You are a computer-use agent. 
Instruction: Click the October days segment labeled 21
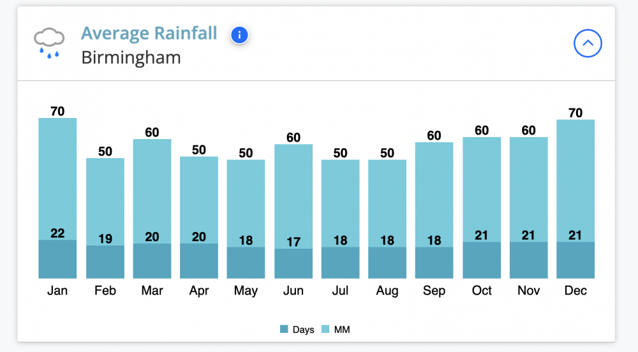pos(481,260)
